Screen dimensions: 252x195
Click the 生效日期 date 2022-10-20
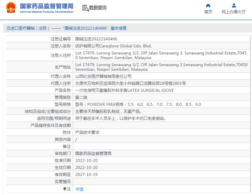[86, 168]
